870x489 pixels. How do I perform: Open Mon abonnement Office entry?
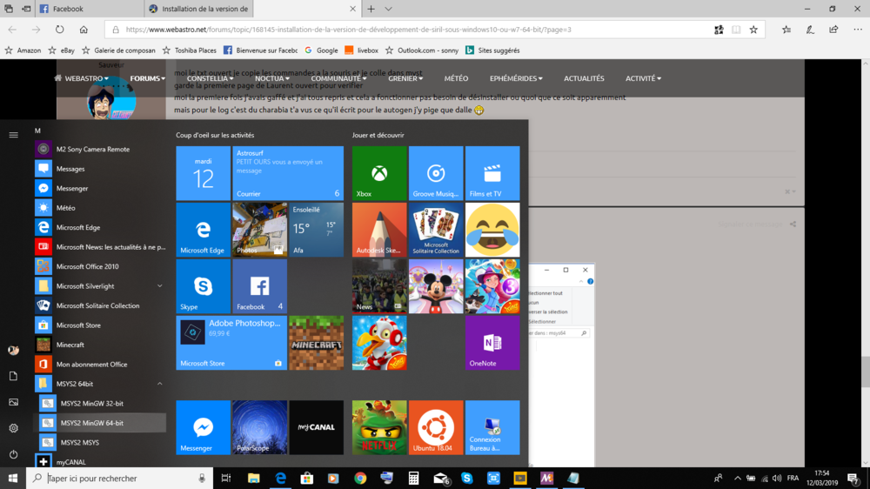(100, 364)
